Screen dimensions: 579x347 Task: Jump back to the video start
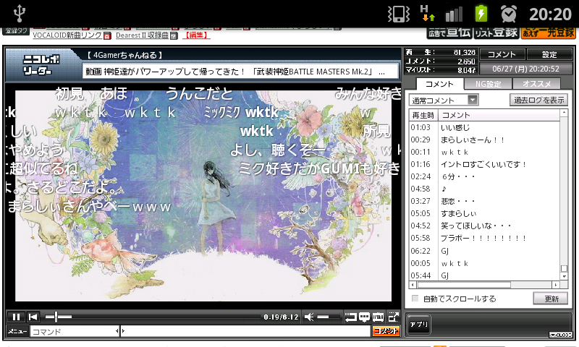[33, 317]
